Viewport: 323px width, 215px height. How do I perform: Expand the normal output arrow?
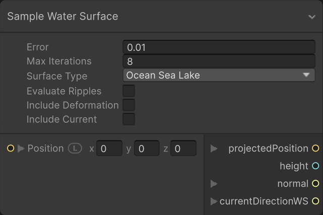click(214, 184)
